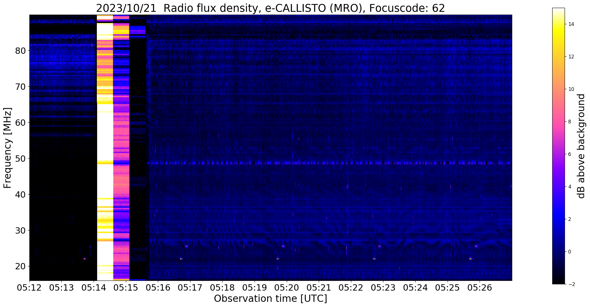
Task: Click the y-axis tick label 20
Action: (x=20, y=267)
